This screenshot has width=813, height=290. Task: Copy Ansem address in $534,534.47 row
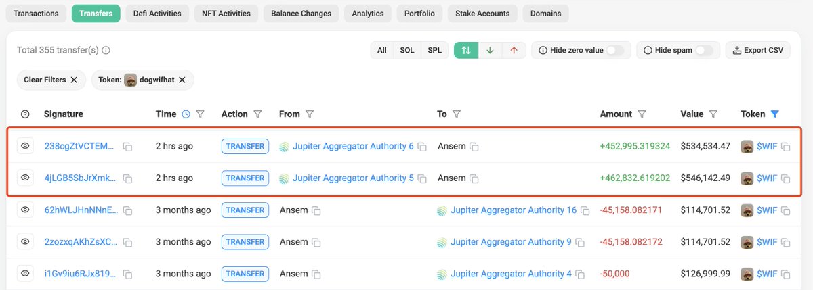475,147
